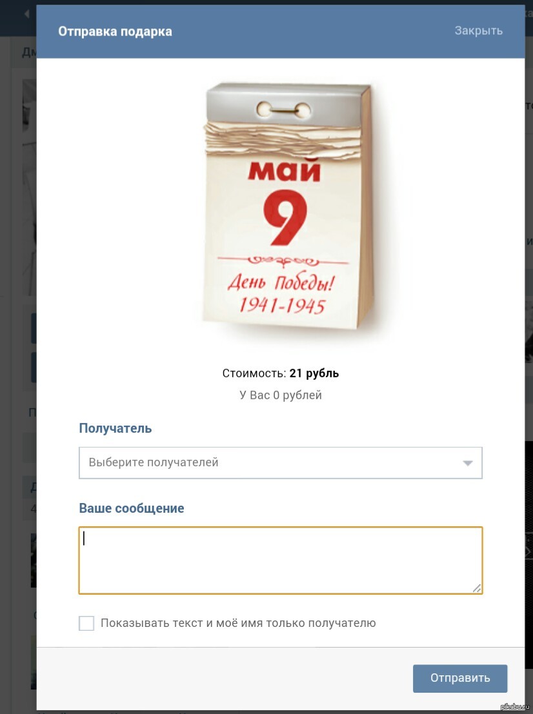Click the red number 9 on the calendar
Screen dimensions: 533x714
coord(285,217)
